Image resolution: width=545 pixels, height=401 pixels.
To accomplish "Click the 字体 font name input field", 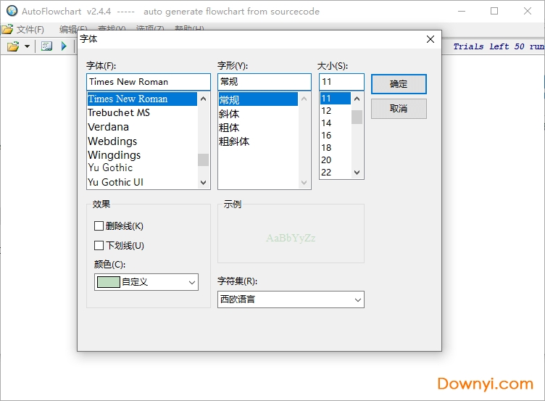I will point(148,82).
